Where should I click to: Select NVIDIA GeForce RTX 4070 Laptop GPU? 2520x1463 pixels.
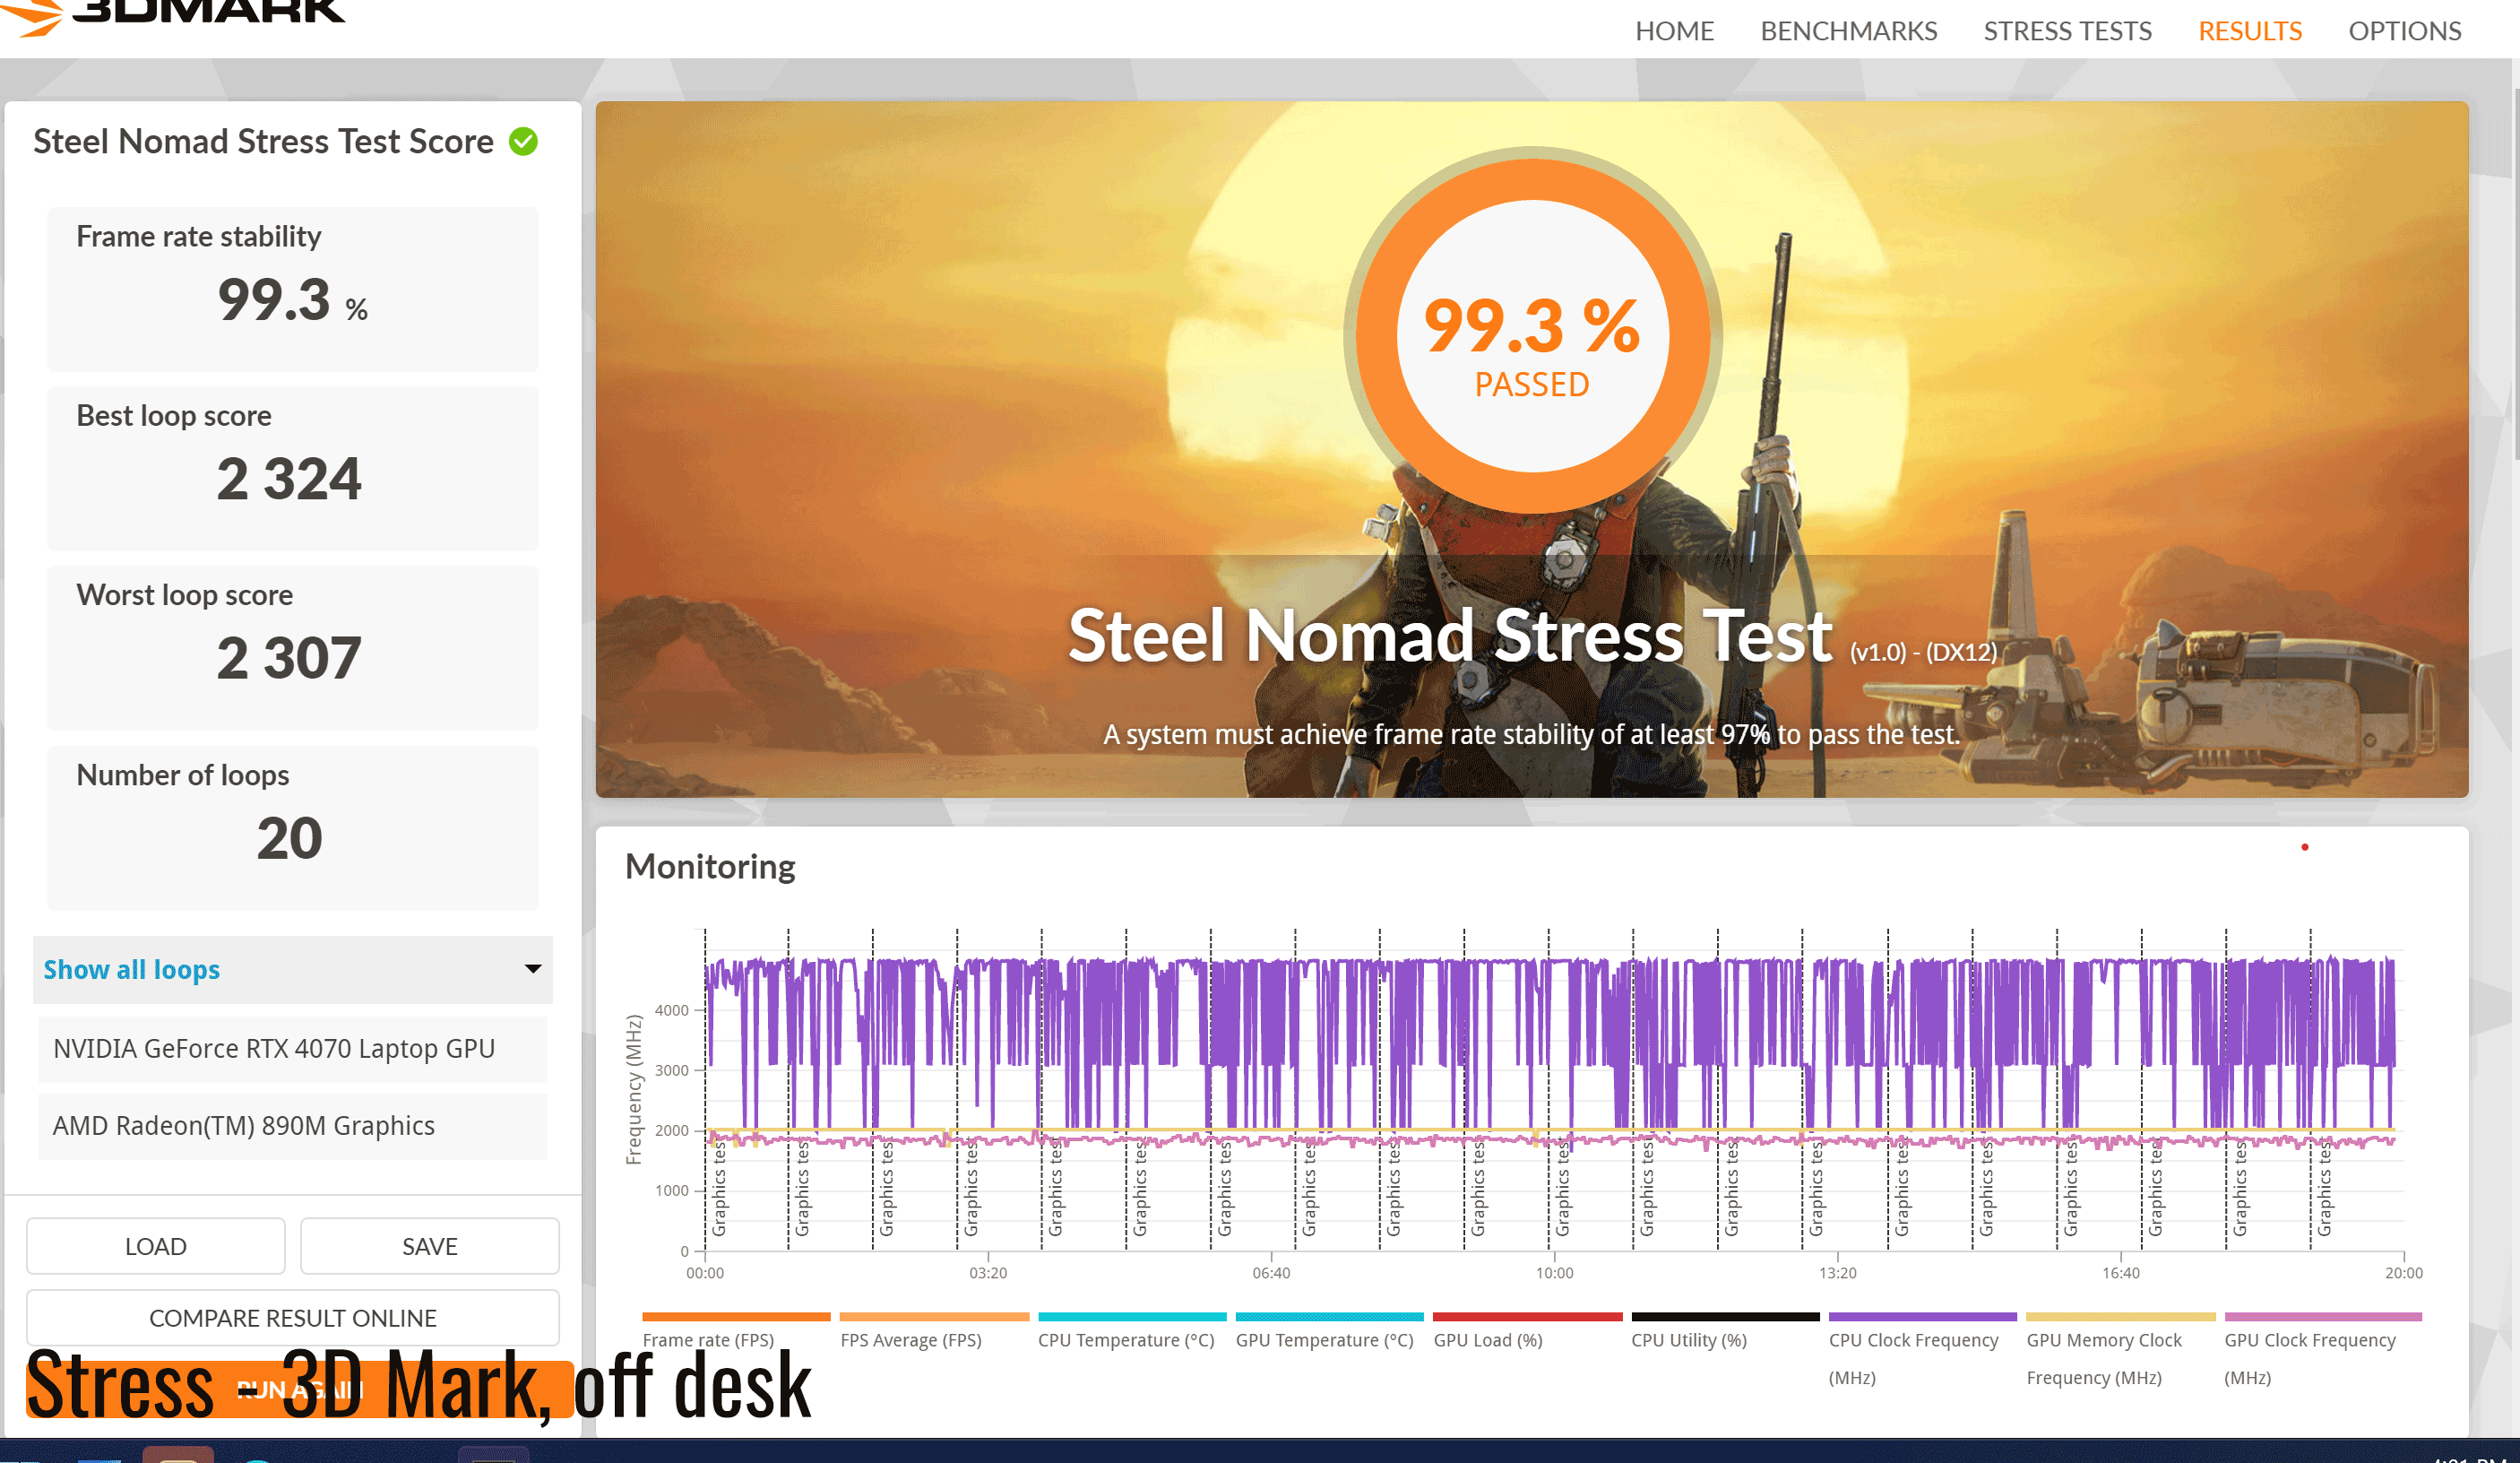pos(292,1049)
